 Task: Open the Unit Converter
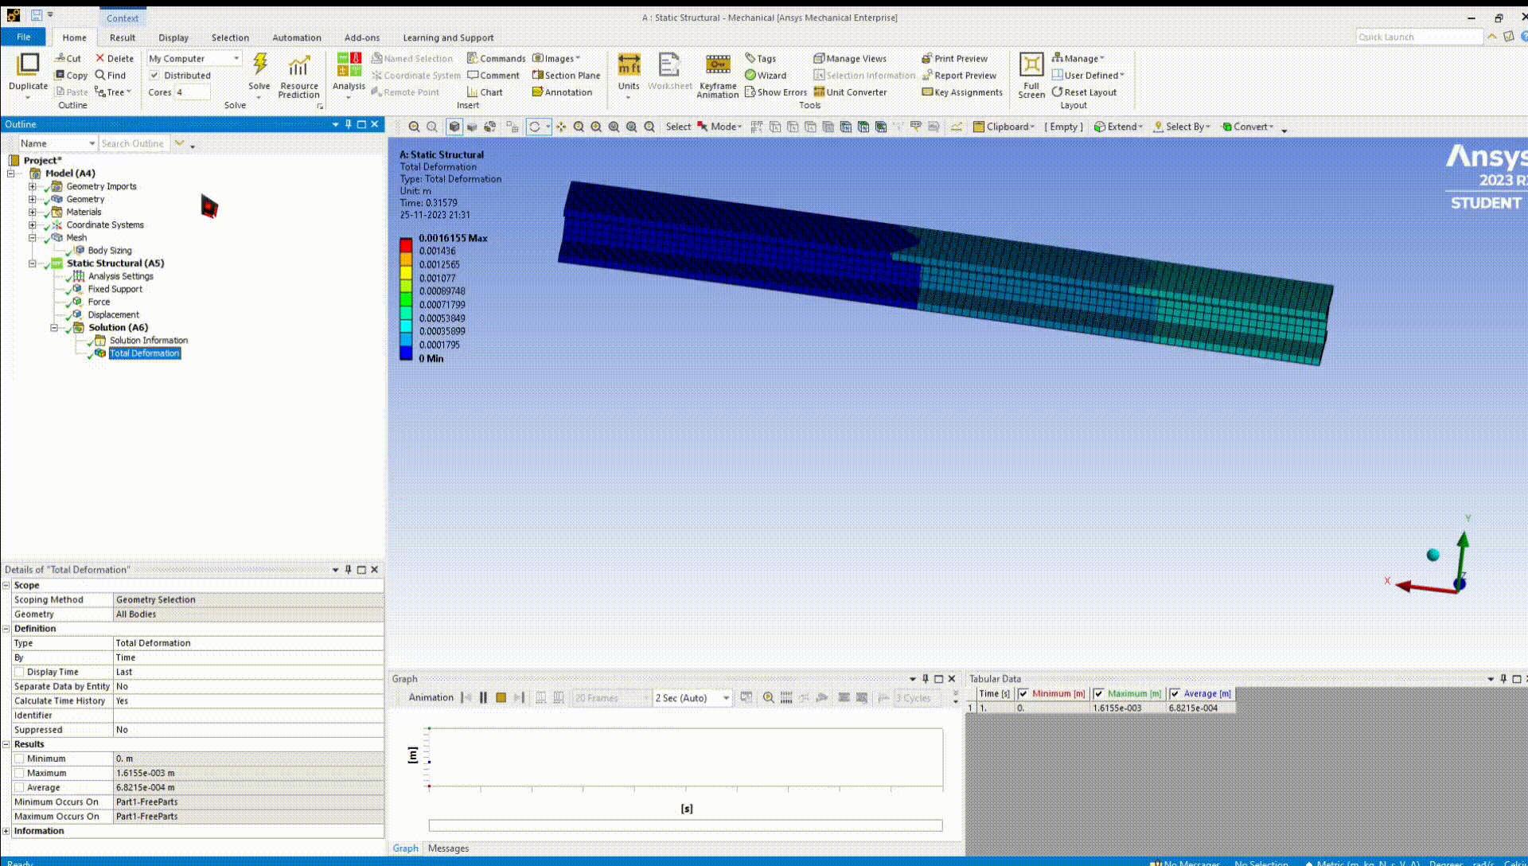pyautogui.click(x=850, y=92)
